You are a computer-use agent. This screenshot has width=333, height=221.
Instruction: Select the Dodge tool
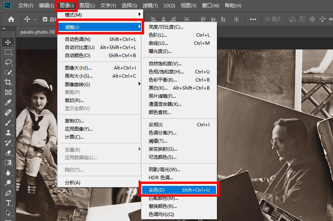[x=8, y=183]
